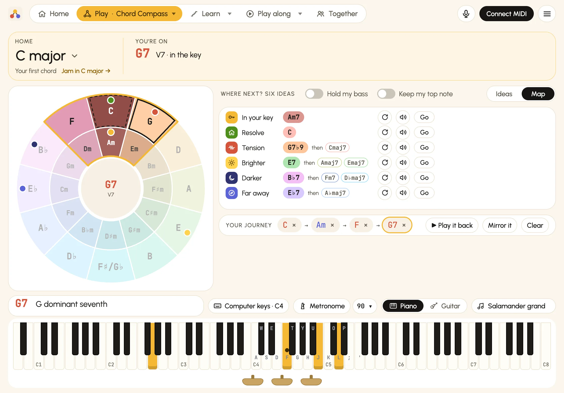This screenshot has height=393, width=564.
Task: Click the Am7 chord chip
Action: (294, 117)
